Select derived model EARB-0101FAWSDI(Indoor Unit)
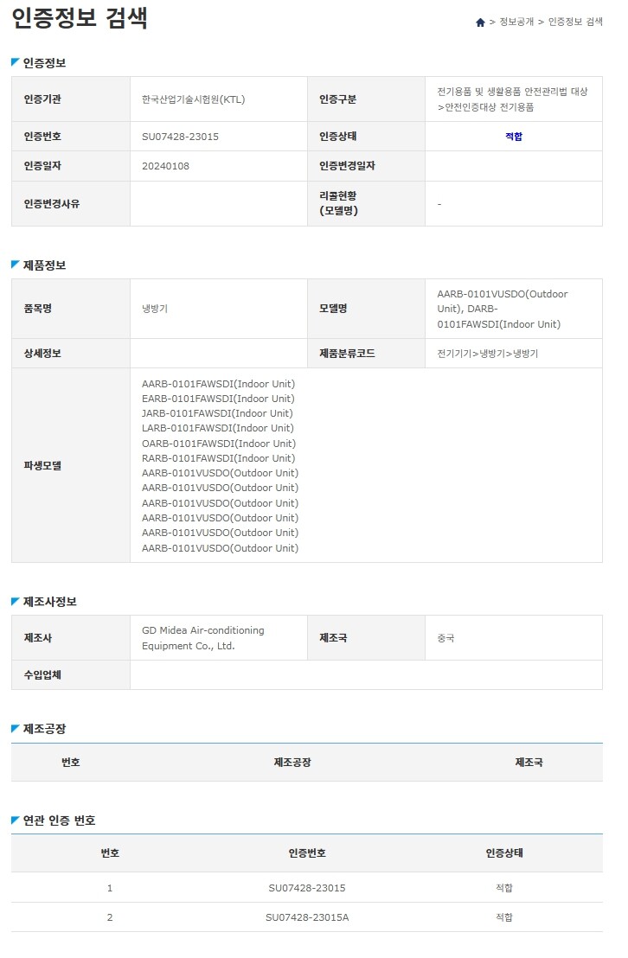The image size is (628, 958). click(x=218, y=399)
